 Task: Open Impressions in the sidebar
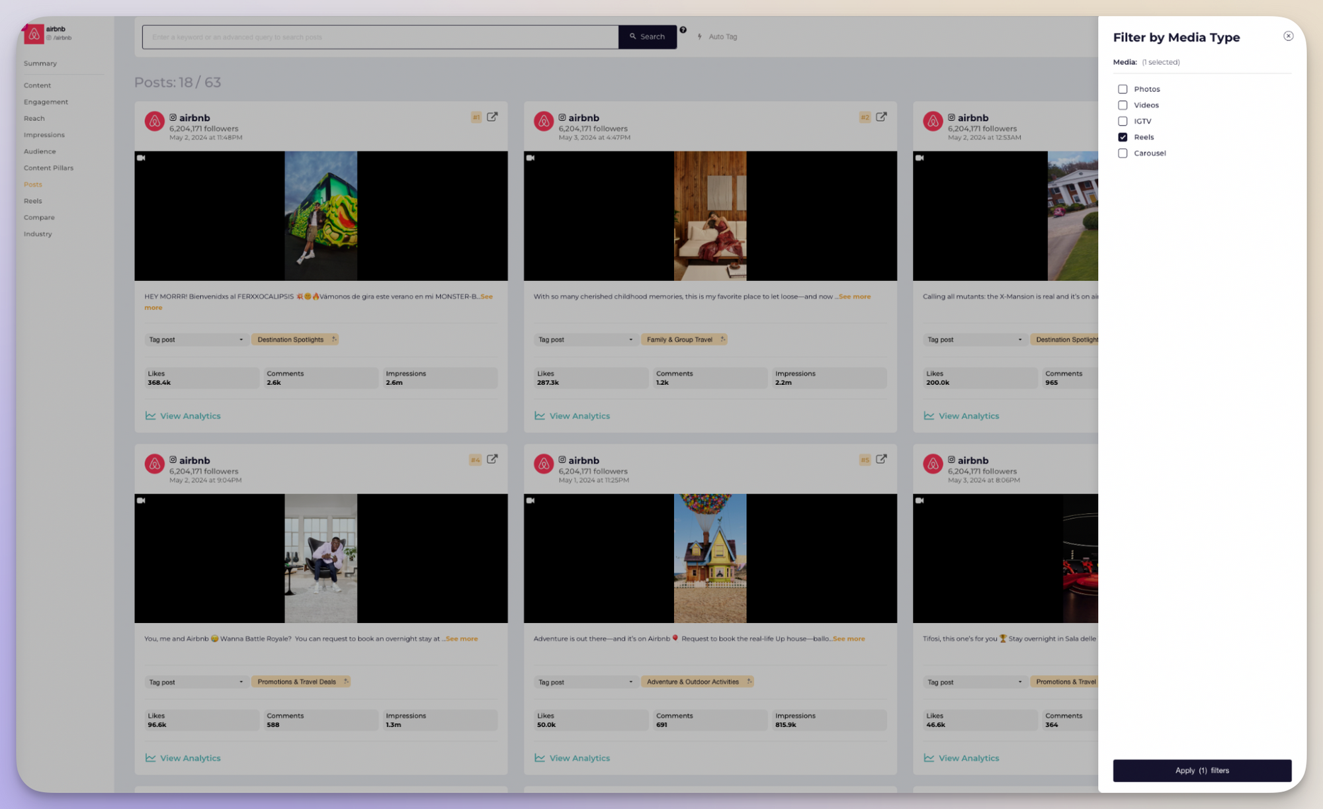[44, 135]
